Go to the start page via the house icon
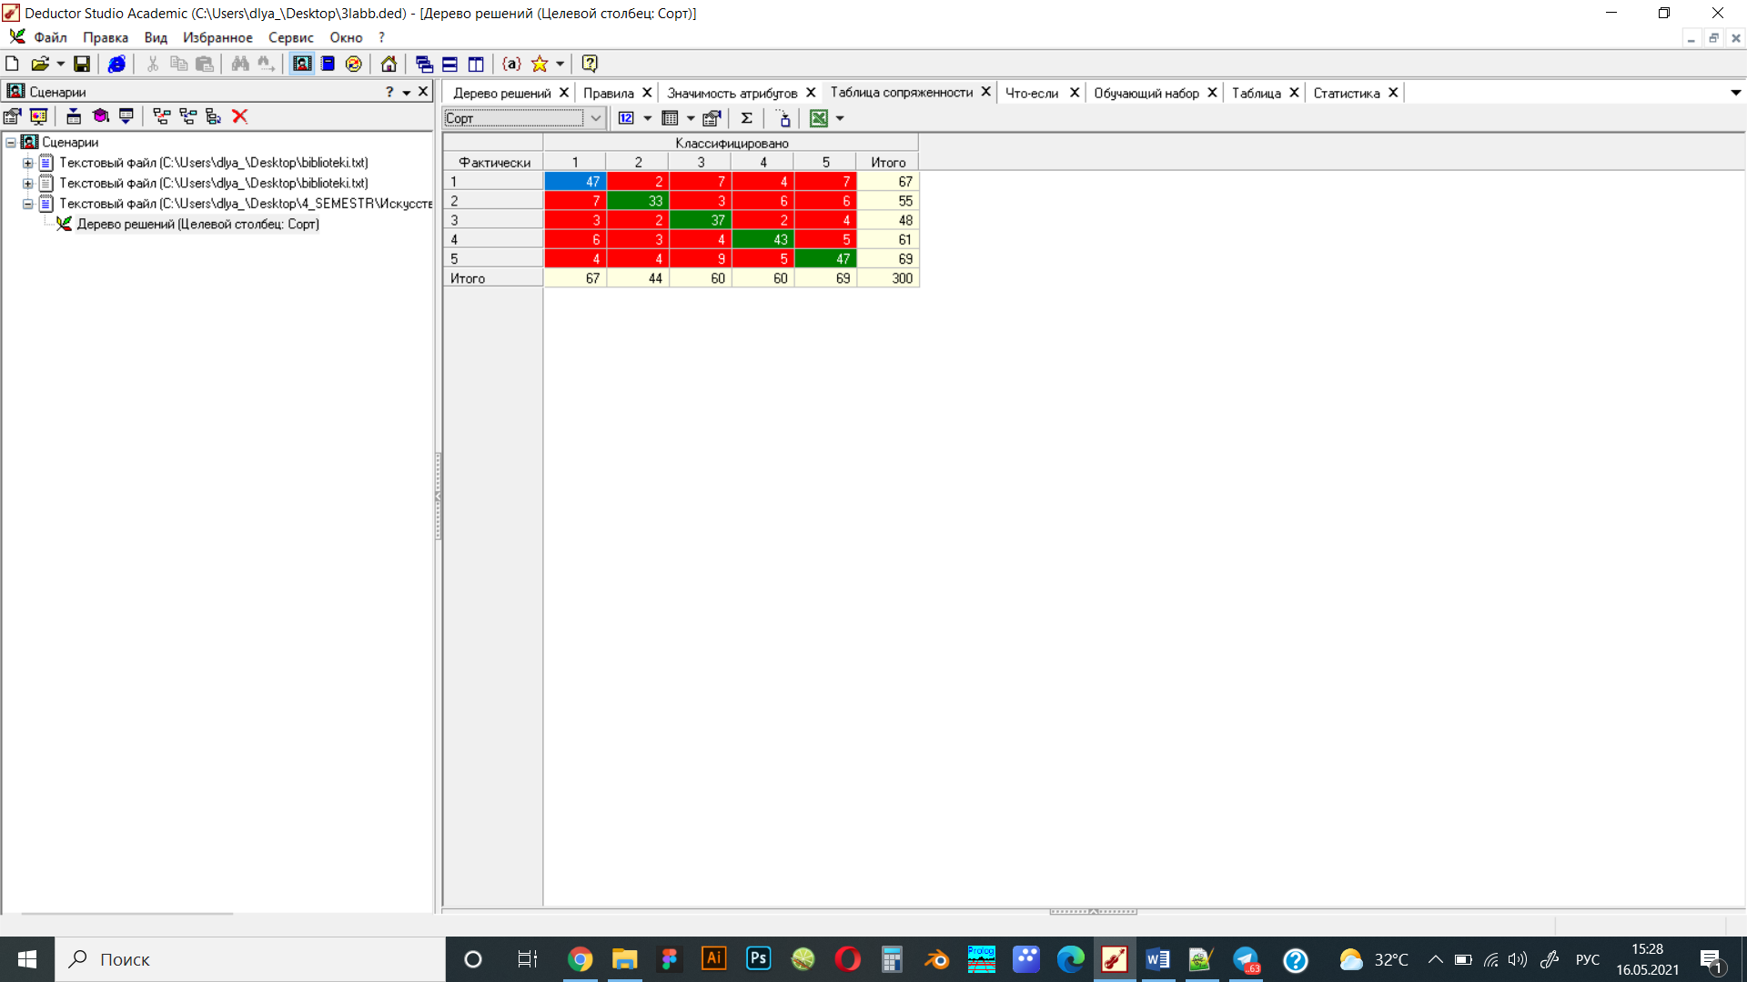Image resolution: width=1747 pixels, height=982 pixels. [389, 64]
